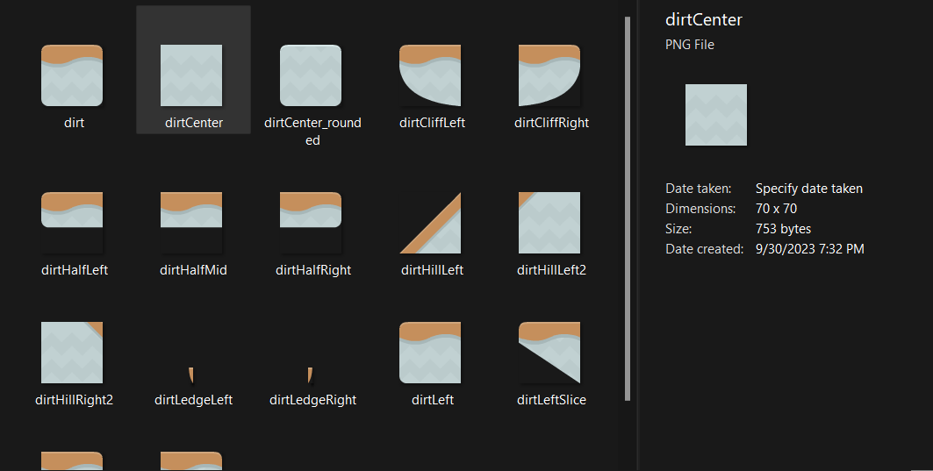Select the dirtLedgeRight small icon
Viewport: 933px width, 471px height.
point(311,375)
